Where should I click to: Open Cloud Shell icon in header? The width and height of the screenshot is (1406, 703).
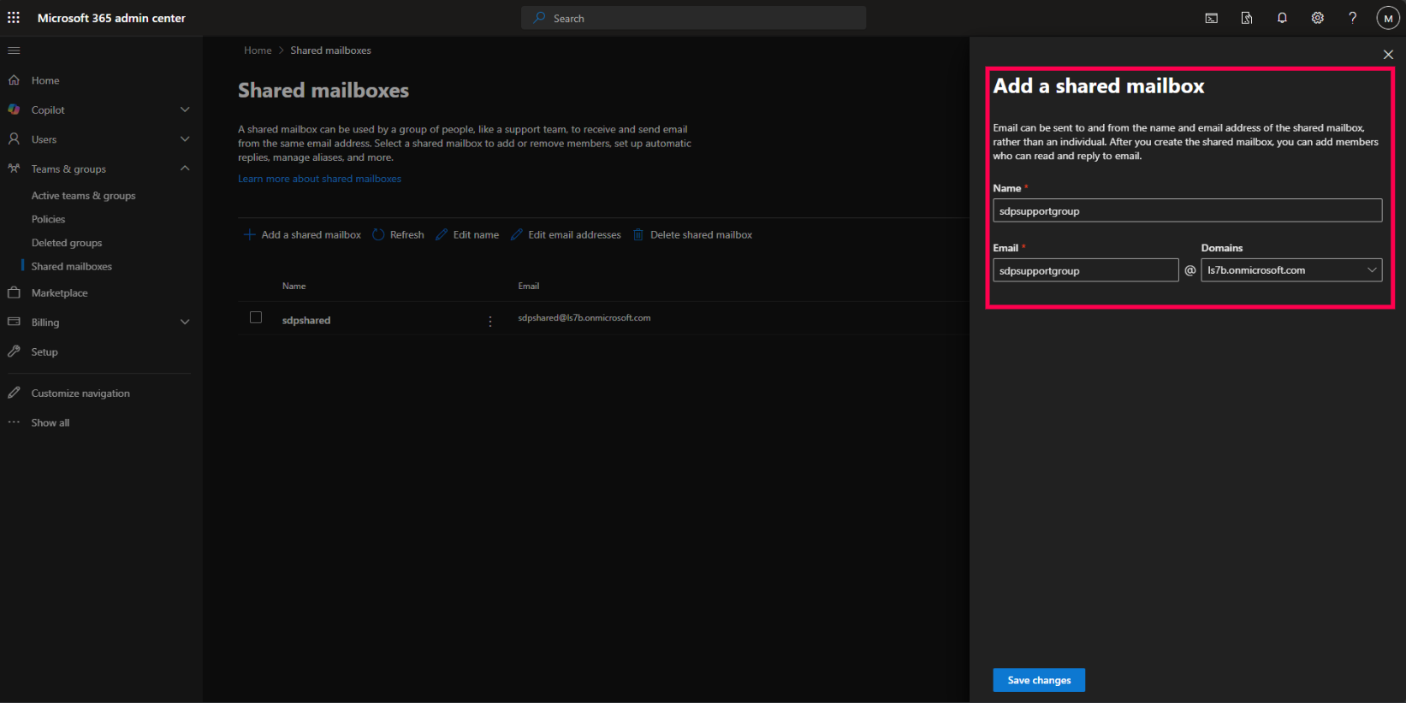(x=1212, y=18)
